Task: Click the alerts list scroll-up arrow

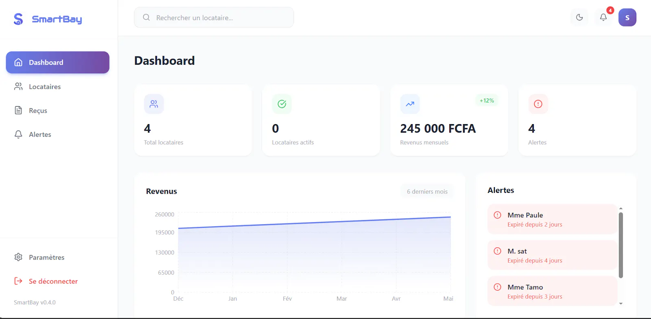Action: [x=621, y=208]
